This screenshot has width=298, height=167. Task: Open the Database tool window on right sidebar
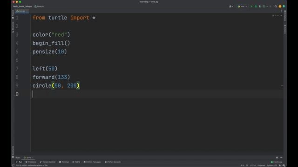coord(285,16)
